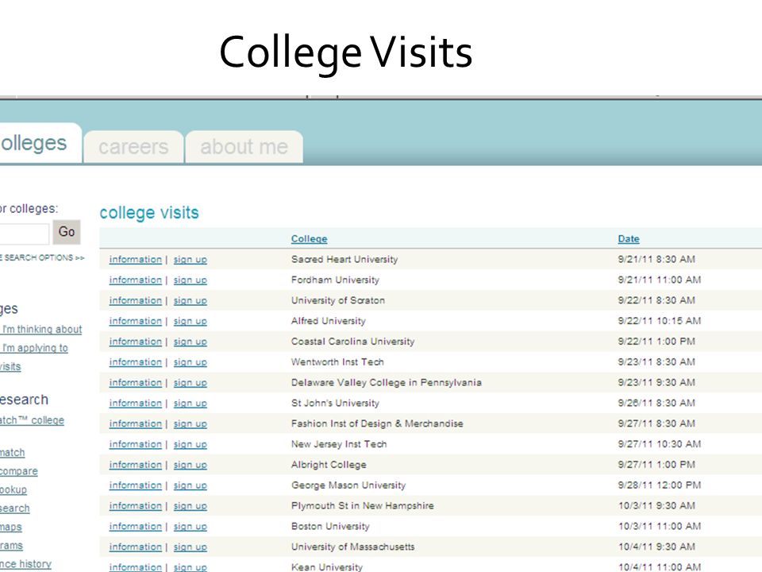This screenshot has height=572, width=762.
Task: Open colleges I'm thinking about link
Action: click(x=42, y=329)
